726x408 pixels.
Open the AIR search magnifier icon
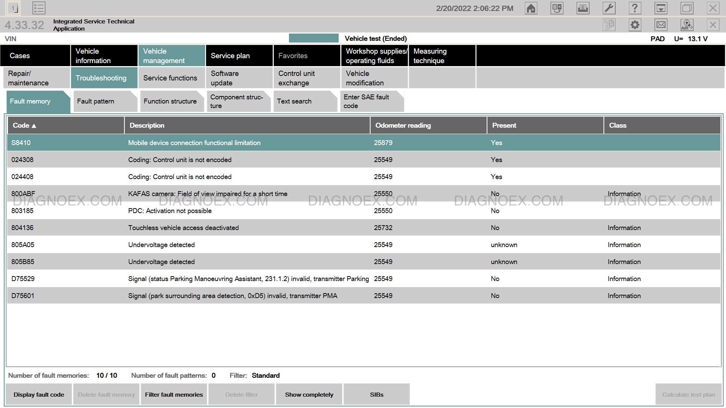[x=687, y=25]
